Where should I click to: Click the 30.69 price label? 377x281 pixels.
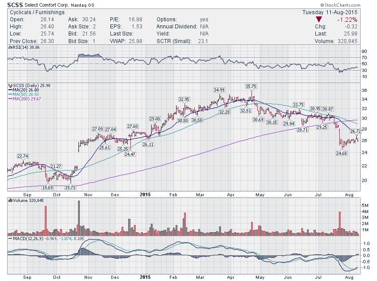tap(258, 119)
